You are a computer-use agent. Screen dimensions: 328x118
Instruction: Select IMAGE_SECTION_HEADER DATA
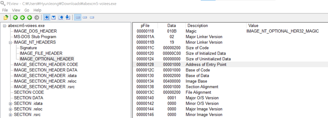point(46,70)
